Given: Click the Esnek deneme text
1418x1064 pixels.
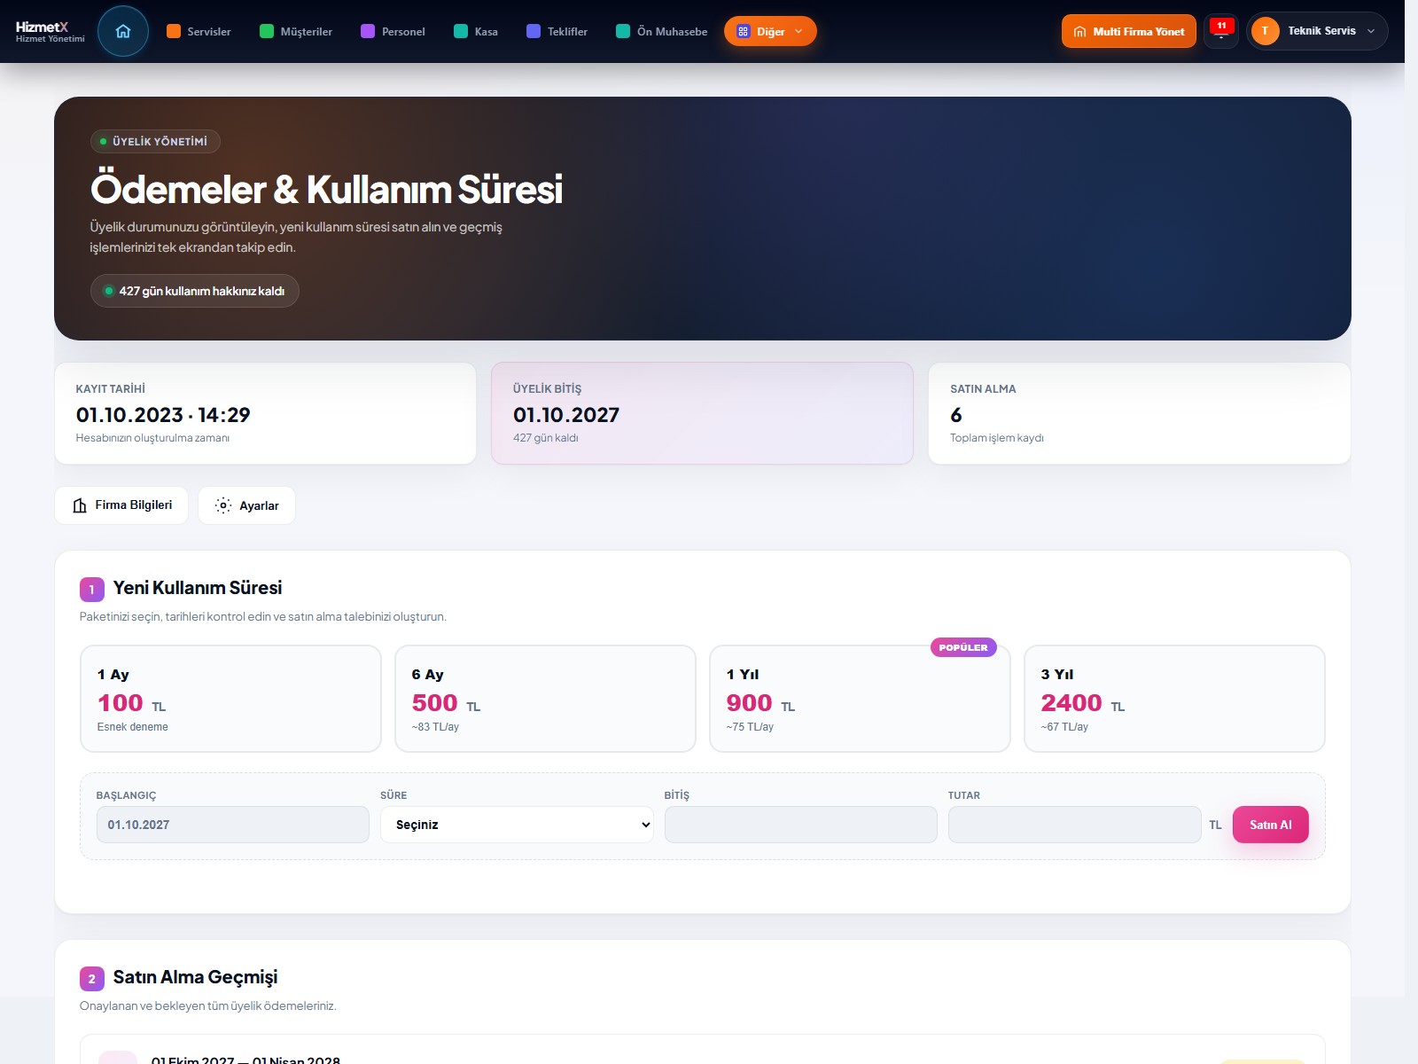Looking at the screenshot, I should pyautogui.click(x=132, y=727).
